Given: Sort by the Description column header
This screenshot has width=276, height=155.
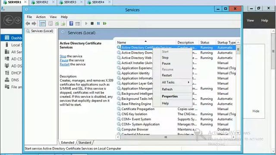Looking at the screenshot, I should 188,43.
